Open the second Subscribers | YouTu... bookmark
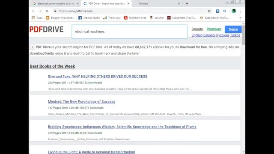This screenshot has height=154, width=274. [214, 18]
